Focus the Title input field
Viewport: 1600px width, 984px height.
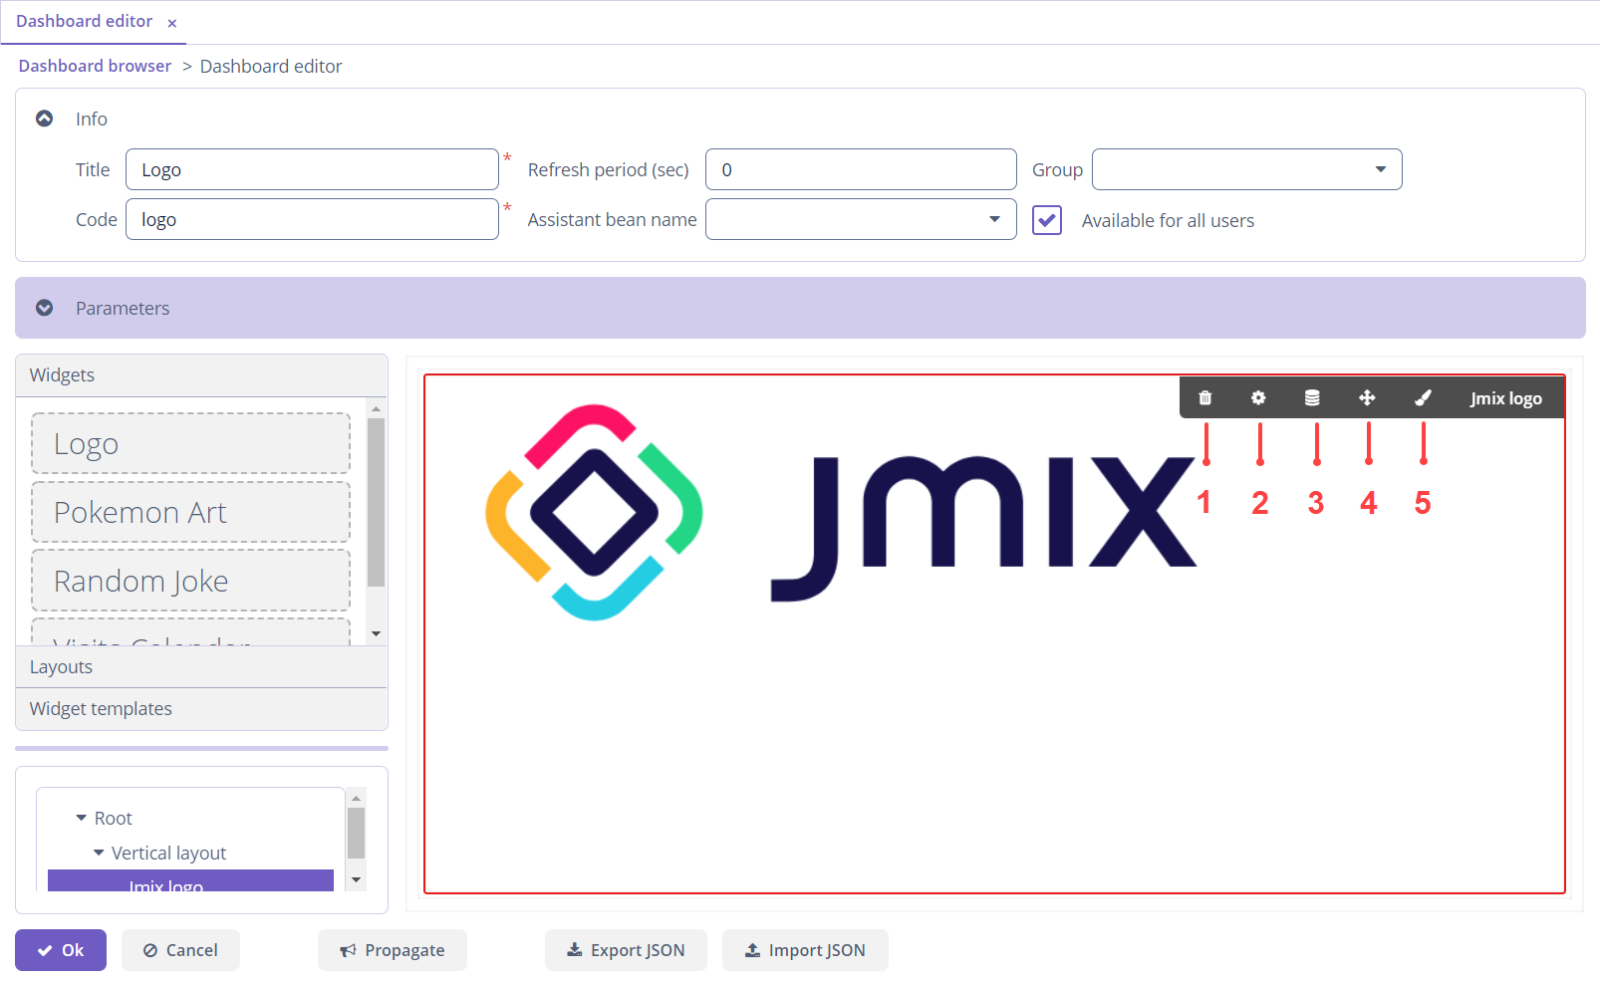tap(312, 169)
